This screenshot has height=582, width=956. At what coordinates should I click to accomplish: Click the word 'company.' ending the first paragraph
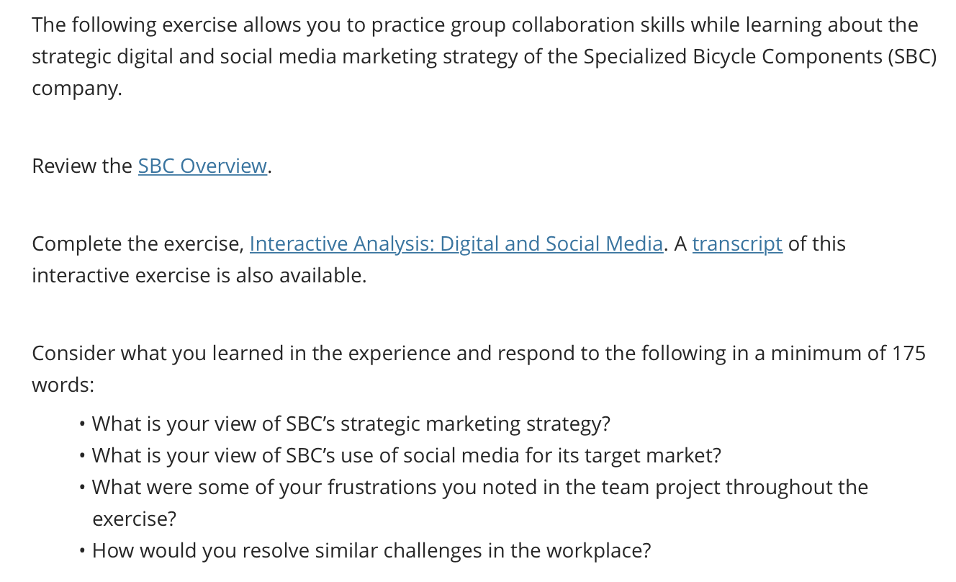(x=77, y=89)
